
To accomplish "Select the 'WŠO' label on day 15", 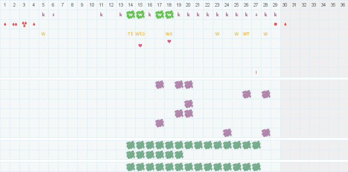I will [140, 34].
